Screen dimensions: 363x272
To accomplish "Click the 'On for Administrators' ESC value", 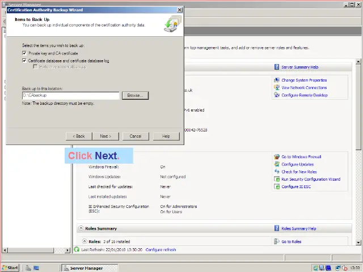I will tap(179, 206).
